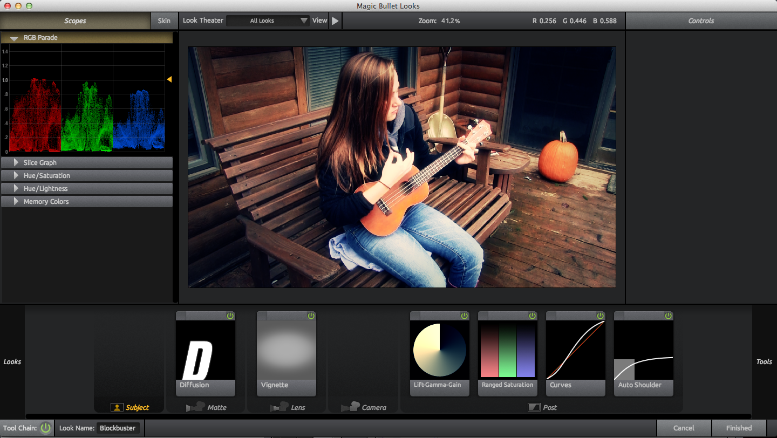Click the Subject category icon

[x=117, y=407]
